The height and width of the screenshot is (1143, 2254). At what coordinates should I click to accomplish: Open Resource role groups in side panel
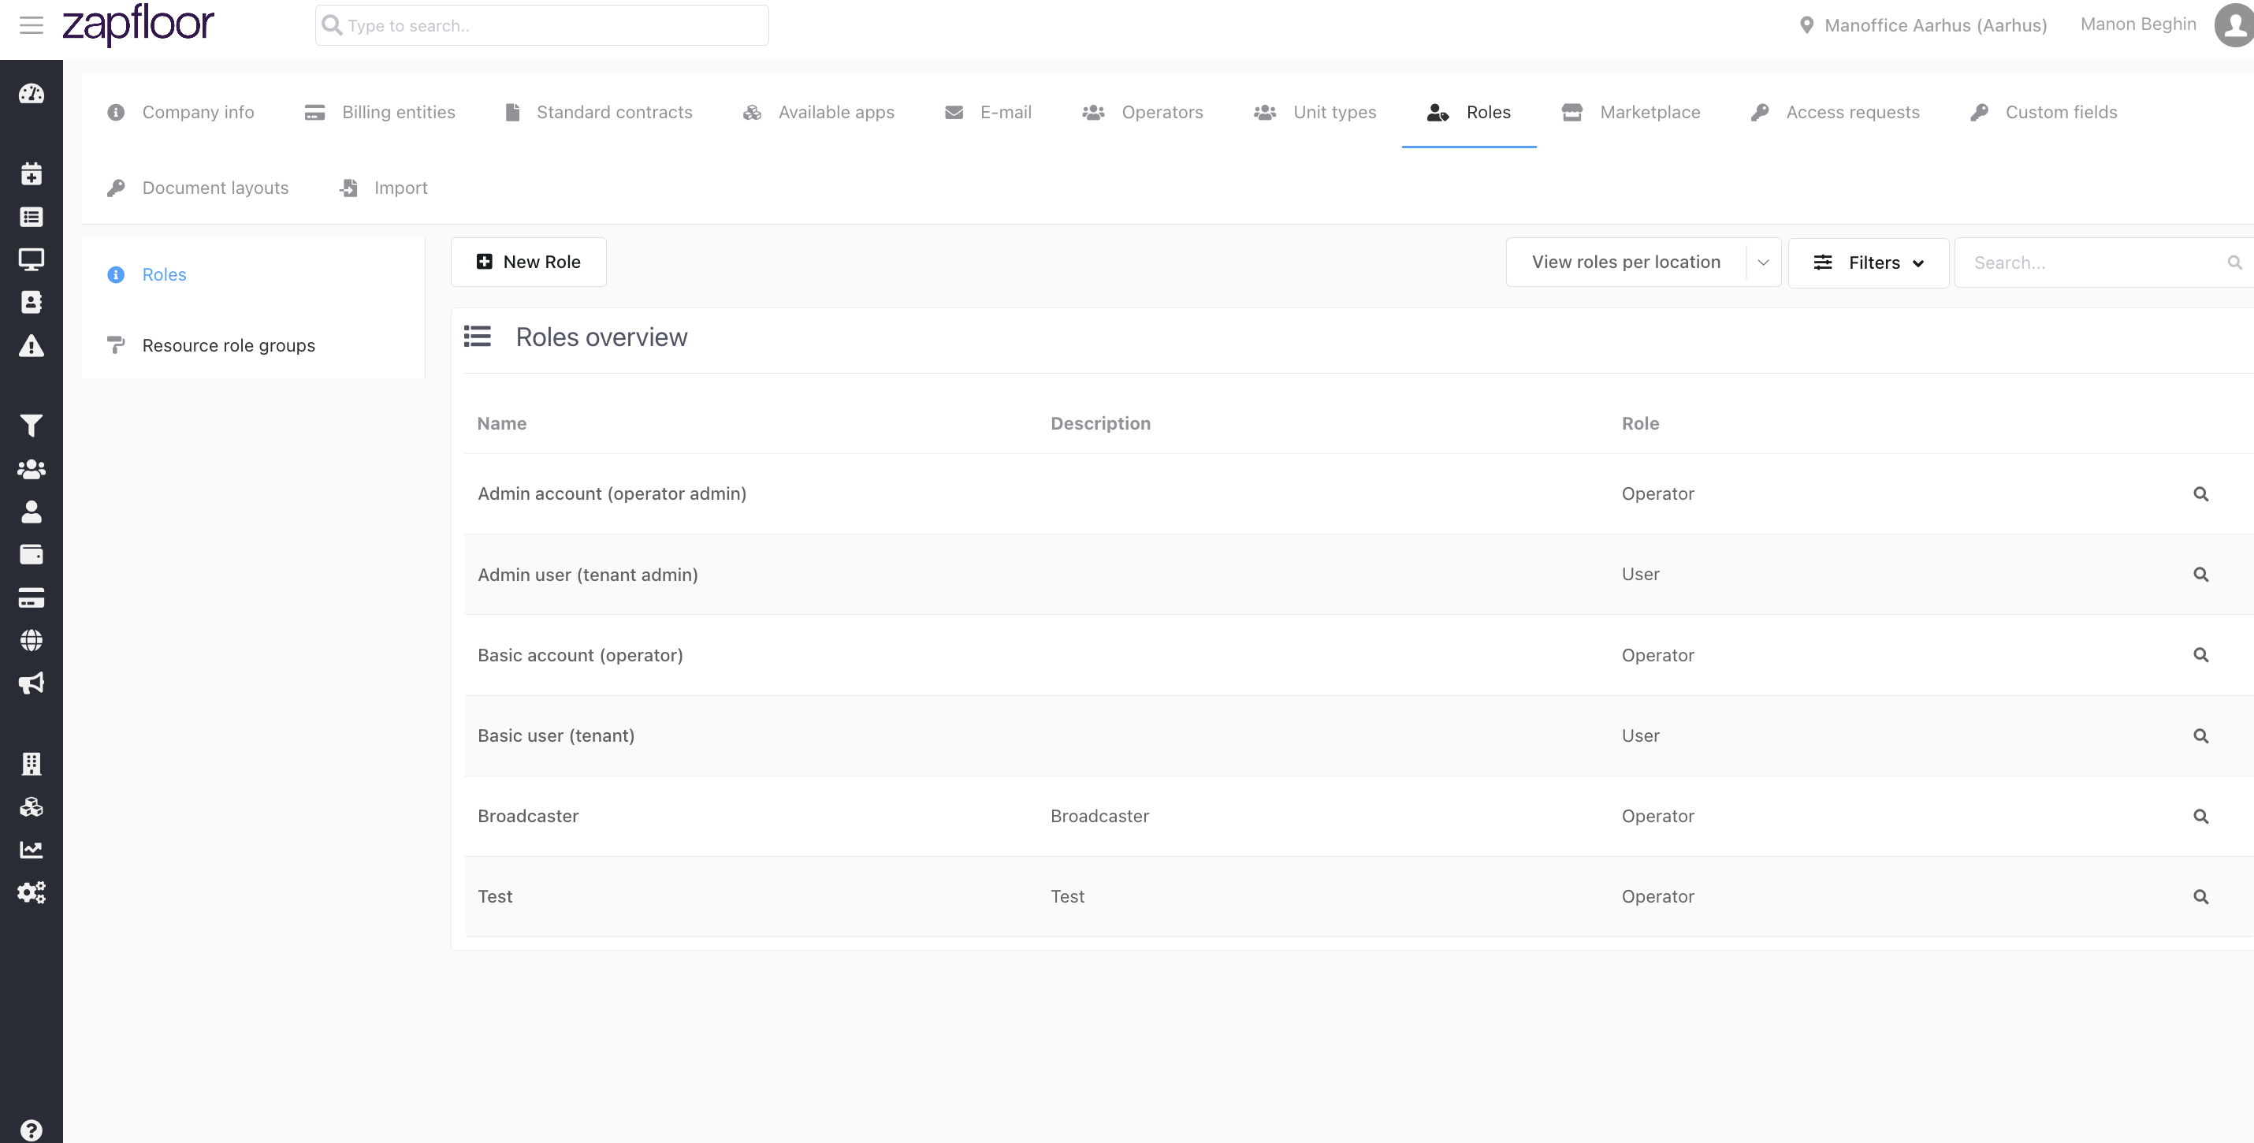tap(229, 346)
